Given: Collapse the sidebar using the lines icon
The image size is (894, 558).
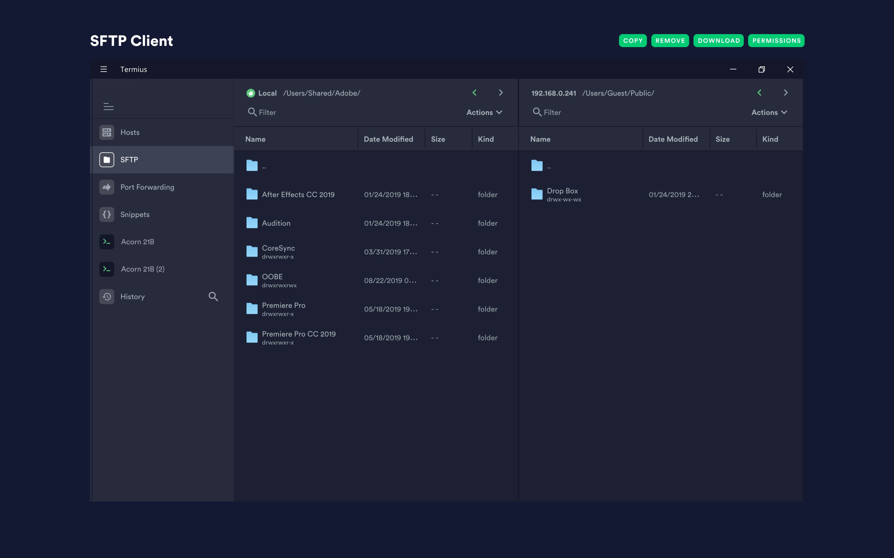Looking at the screenshot, I should pos(108,107).
